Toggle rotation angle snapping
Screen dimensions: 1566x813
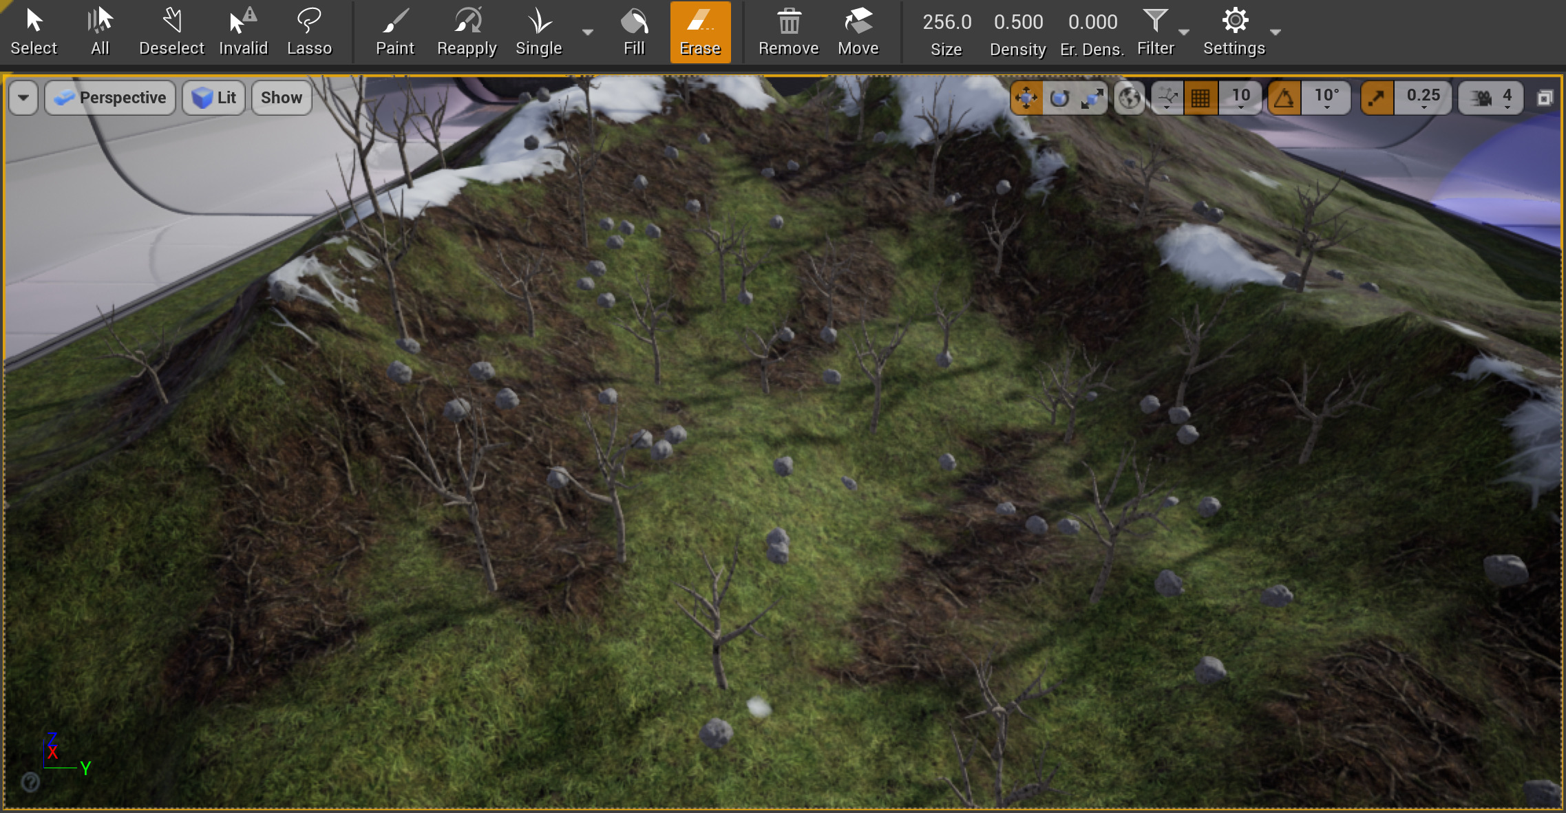coord(1284,98)
